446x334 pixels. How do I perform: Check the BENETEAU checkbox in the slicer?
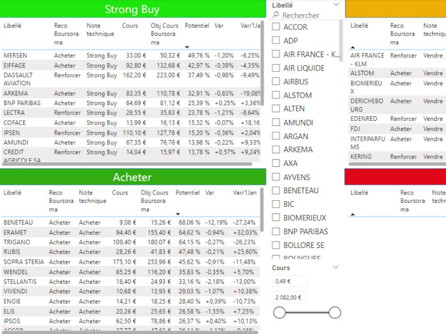275,190
